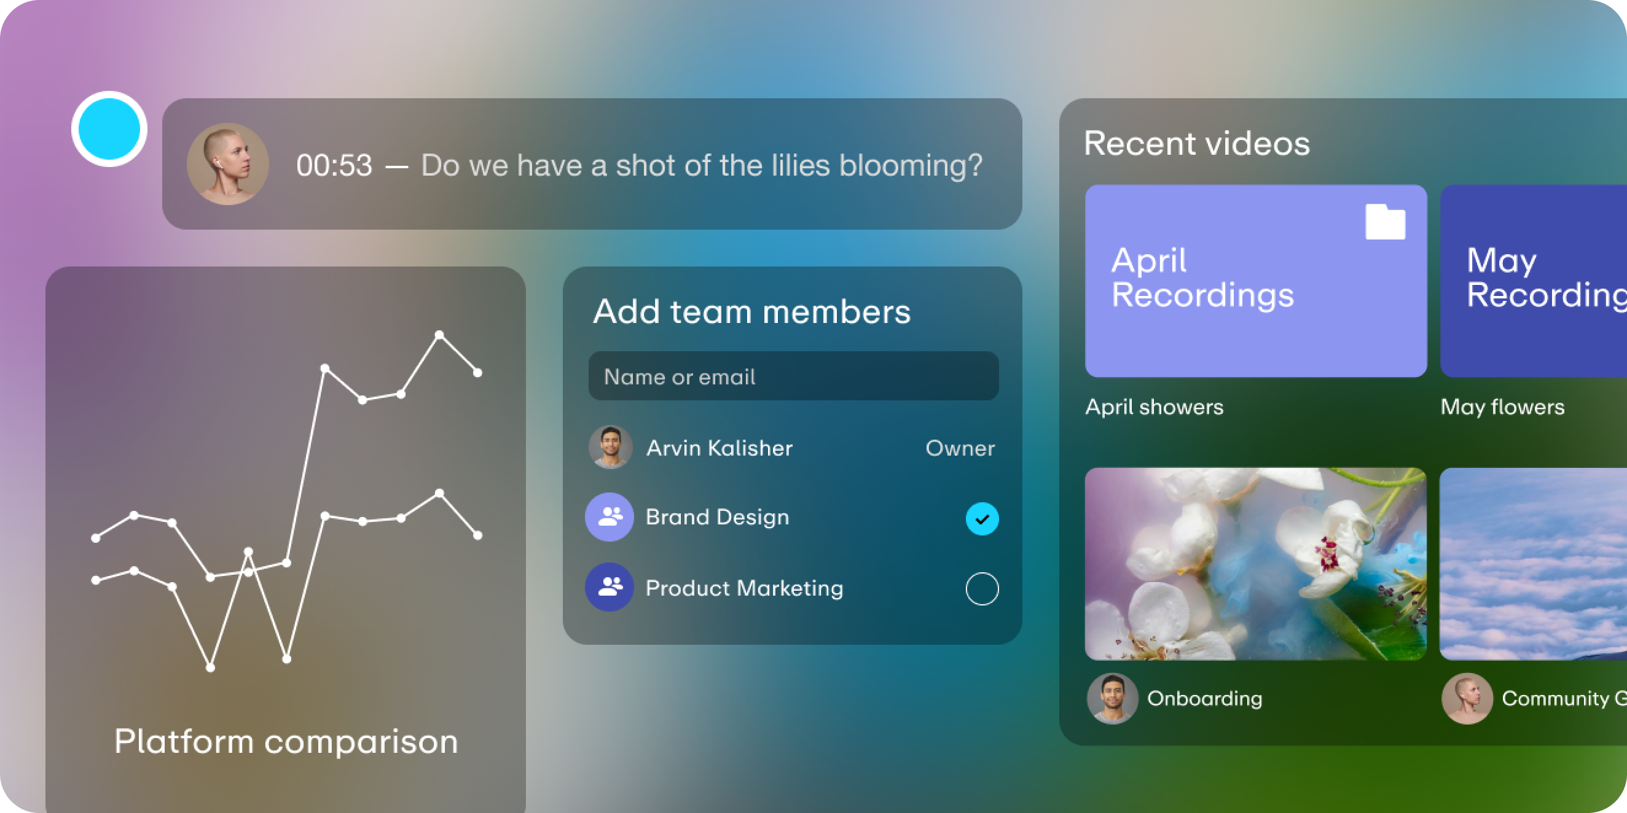
Task: Click the 00:53 timestamp in the comment
Action: click(334, 165)
